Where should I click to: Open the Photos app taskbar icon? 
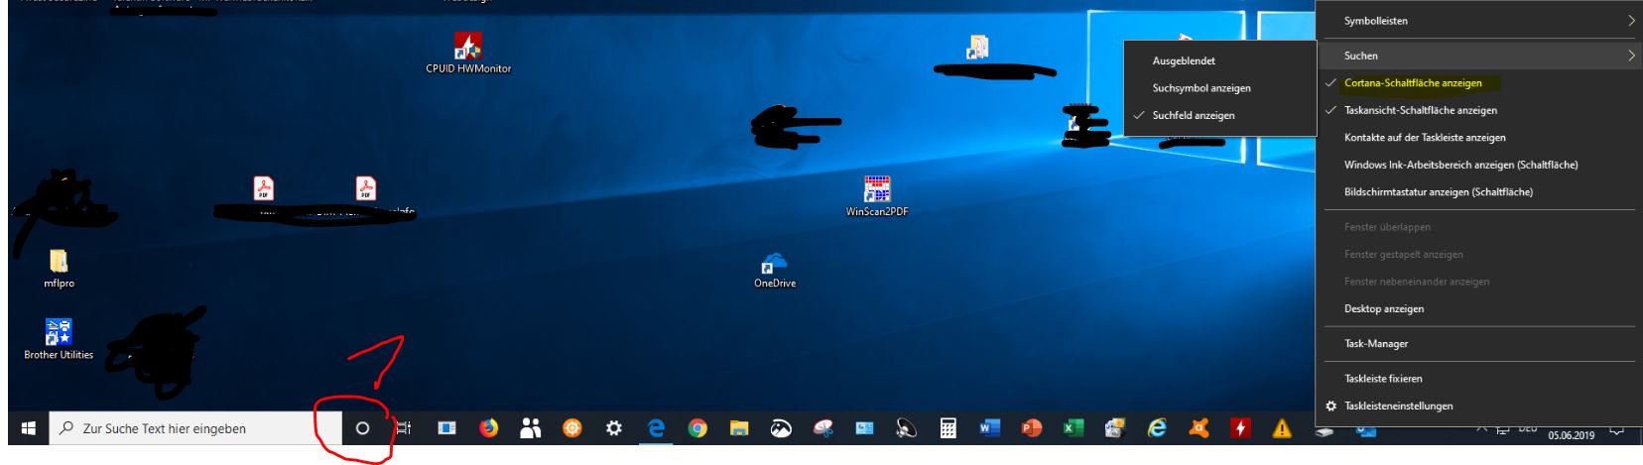click(782, 428)
